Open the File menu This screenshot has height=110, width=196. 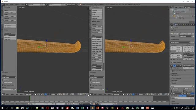coord(7,5)
